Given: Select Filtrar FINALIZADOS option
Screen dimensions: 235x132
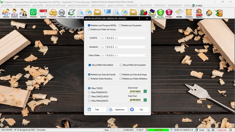Looking at the screenshot, I should [89, 101].
